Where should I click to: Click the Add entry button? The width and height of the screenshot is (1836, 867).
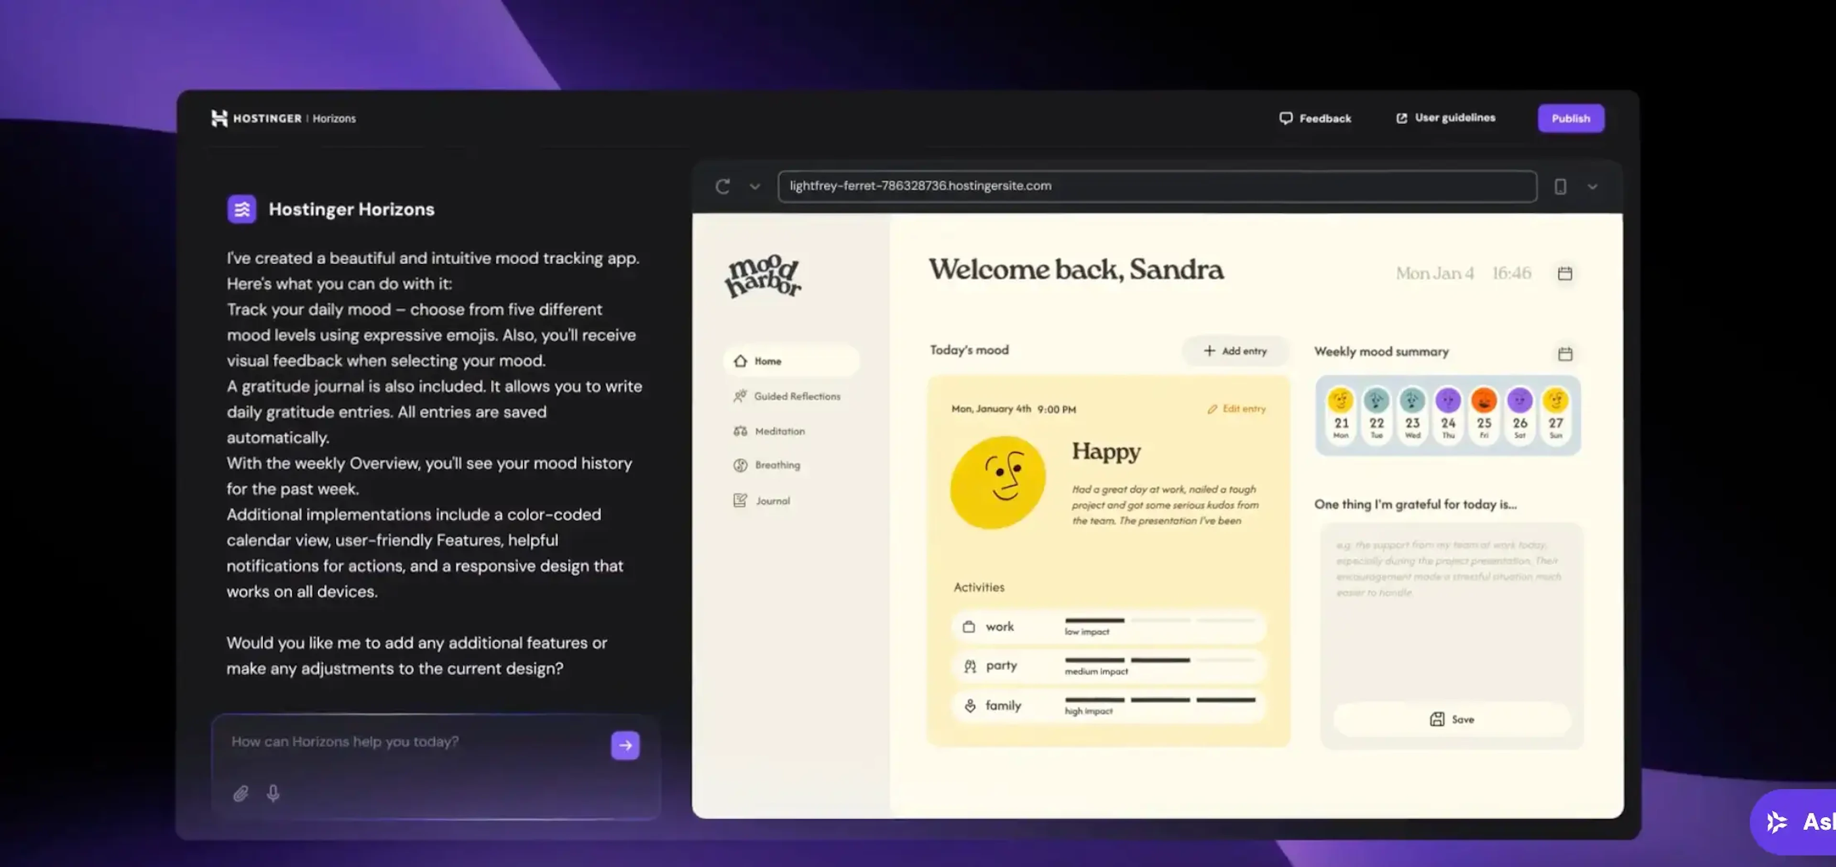point(1235,351)
